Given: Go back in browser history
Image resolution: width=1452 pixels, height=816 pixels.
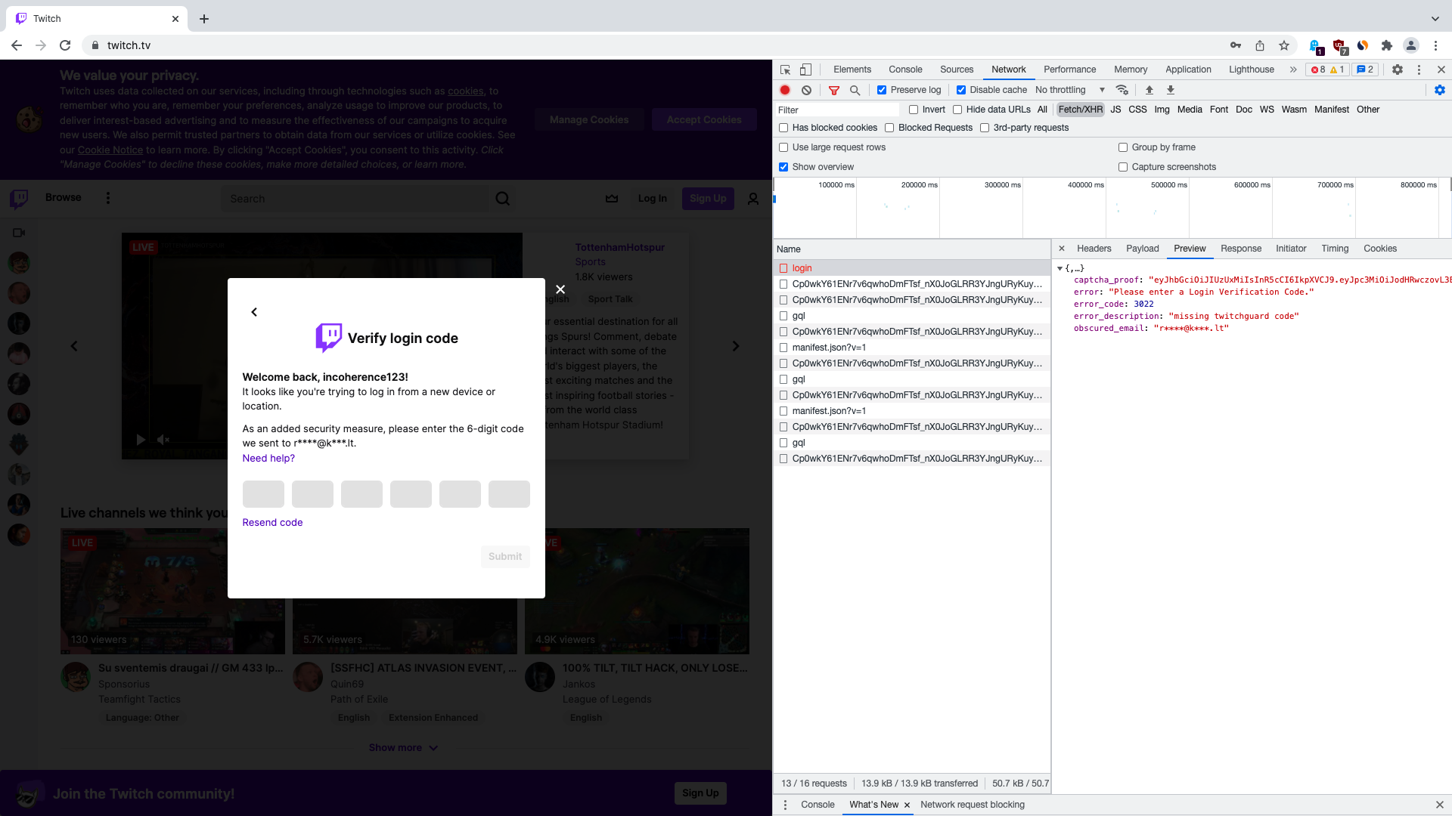Looking at the screenshot, I should pyautogui.click(x=17, y=45).
